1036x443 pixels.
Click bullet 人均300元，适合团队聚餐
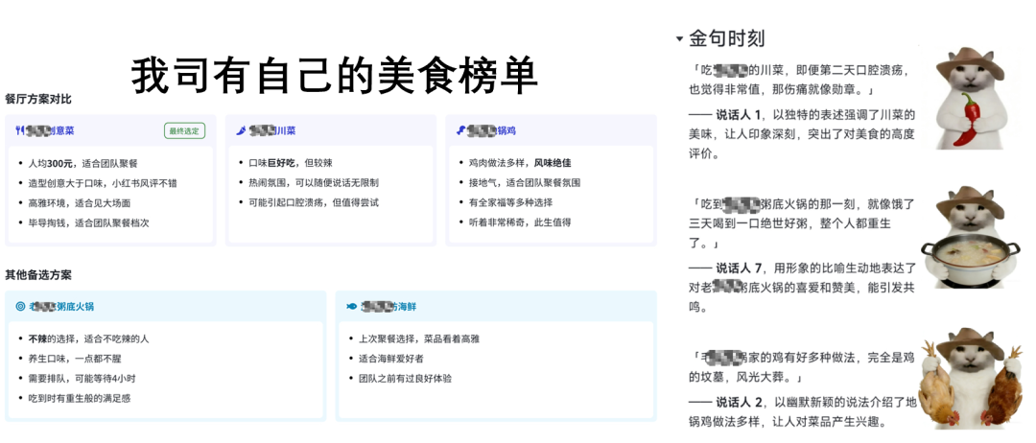(82, 163)
